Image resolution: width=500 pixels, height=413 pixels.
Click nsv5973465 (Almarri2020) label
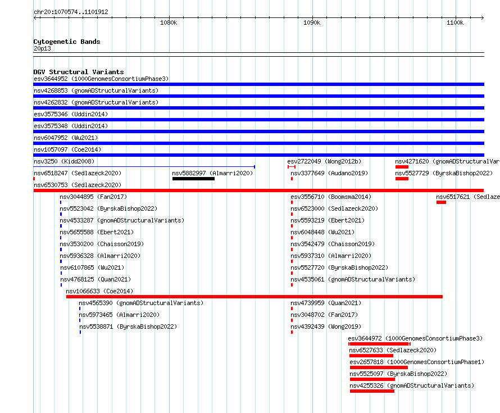tap(119, 315)
